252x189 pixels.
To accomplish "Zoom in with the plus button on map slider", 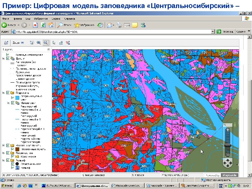I will [x=227, y=130].
